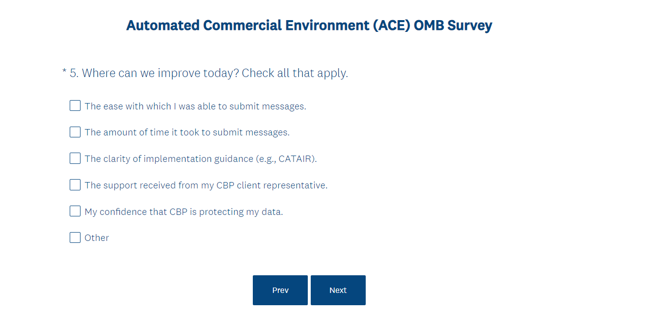Click the '(ACE)' acronym in the title
Viewport: 647px width, 316px height.
pos(391,26)
